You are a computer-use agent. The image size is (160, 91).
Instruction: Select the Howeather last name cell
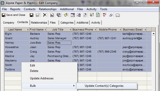17,47
